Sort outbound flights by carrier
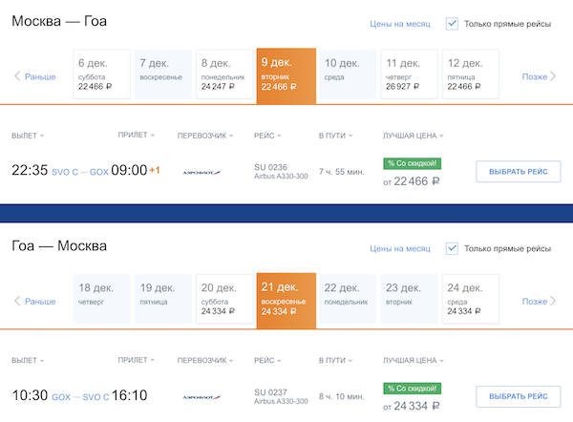The width and height of the screenshot is (573, 422). pos(202,136)
